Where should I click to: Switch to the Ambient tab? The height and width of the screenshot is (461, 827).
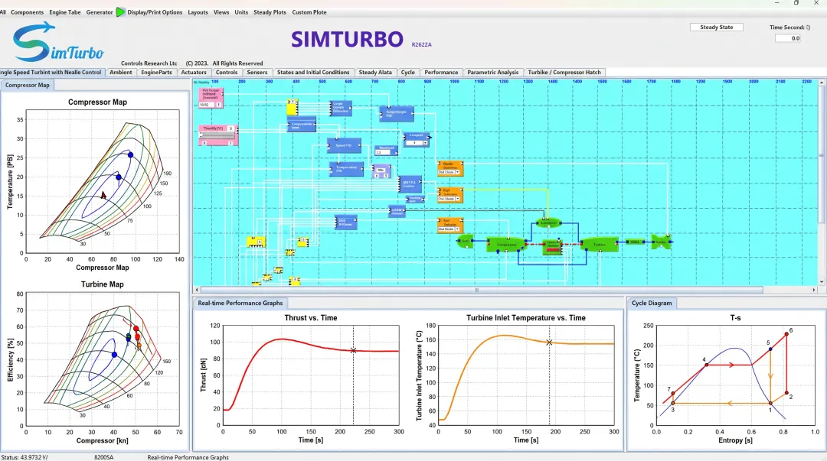point(121,72)
